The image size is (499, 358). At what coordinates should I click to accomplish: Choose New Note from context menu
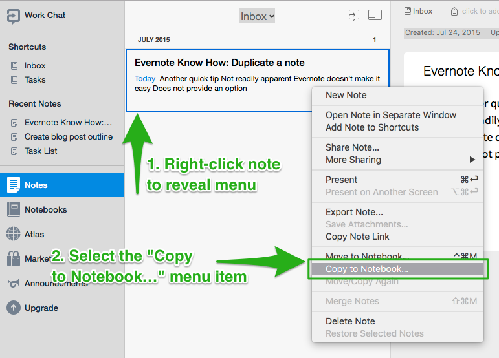(397, 95)
